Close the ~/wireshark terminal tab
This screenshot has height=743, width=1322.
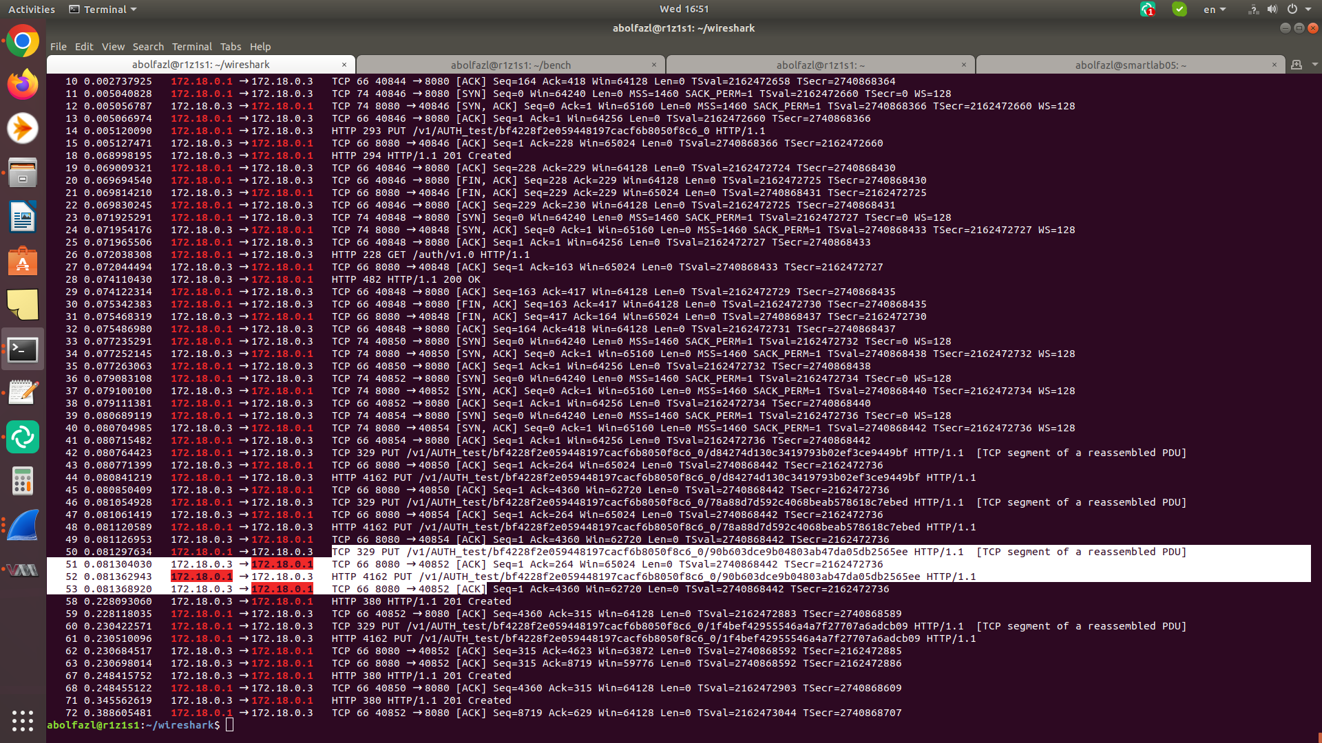(x=344, y=65)
